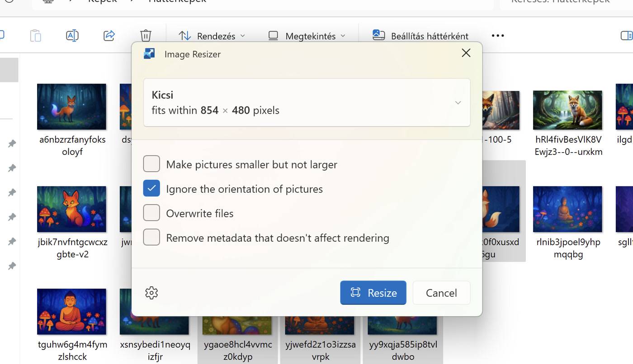Image resolution: width=633 pixels, height=364 pixels.
Task: Click the Share icon in Explorer toolbar
Action: point(109,36)
